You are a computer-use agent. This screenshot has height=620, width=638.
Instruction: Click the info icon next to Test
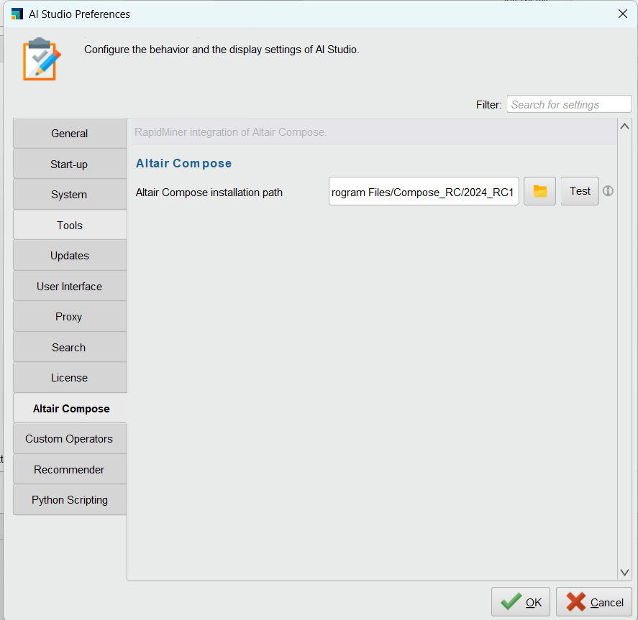tap(608, 191)
